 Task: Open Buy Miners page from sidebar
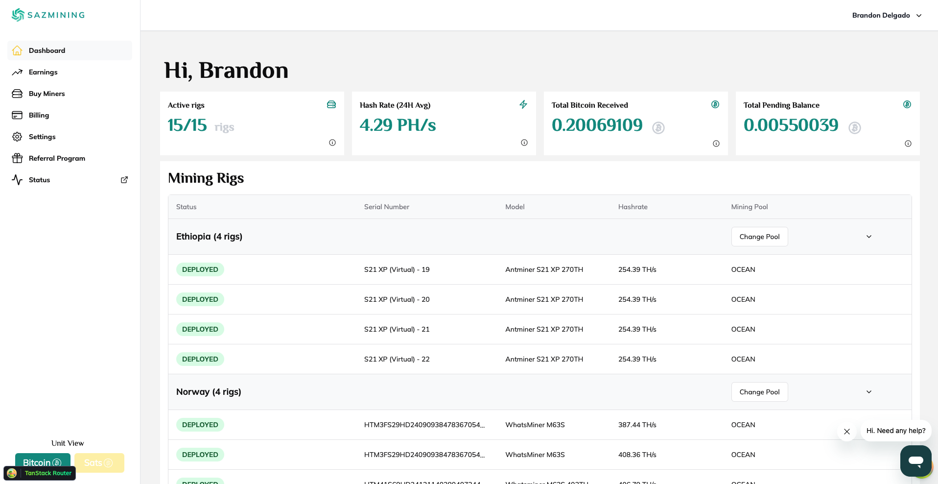(x=47, y=94)
